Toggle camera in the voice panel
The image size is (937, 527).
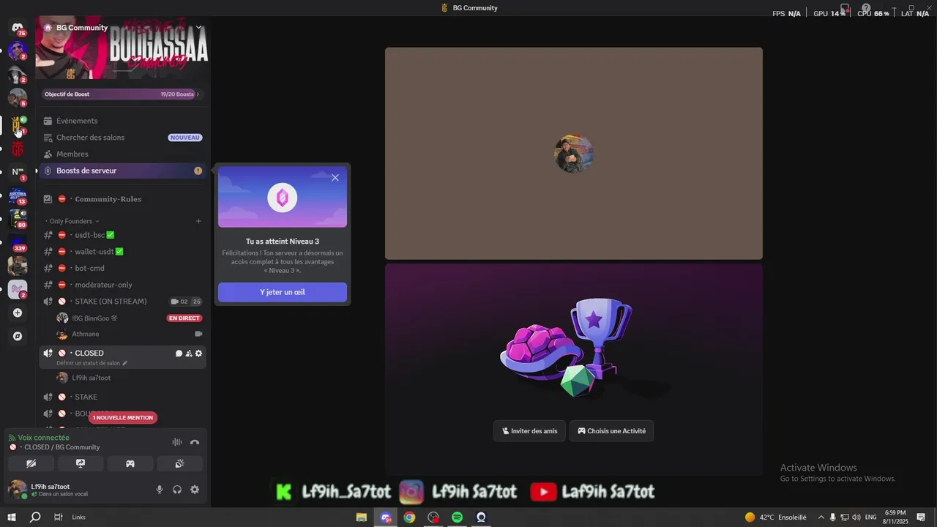point(31,463)
